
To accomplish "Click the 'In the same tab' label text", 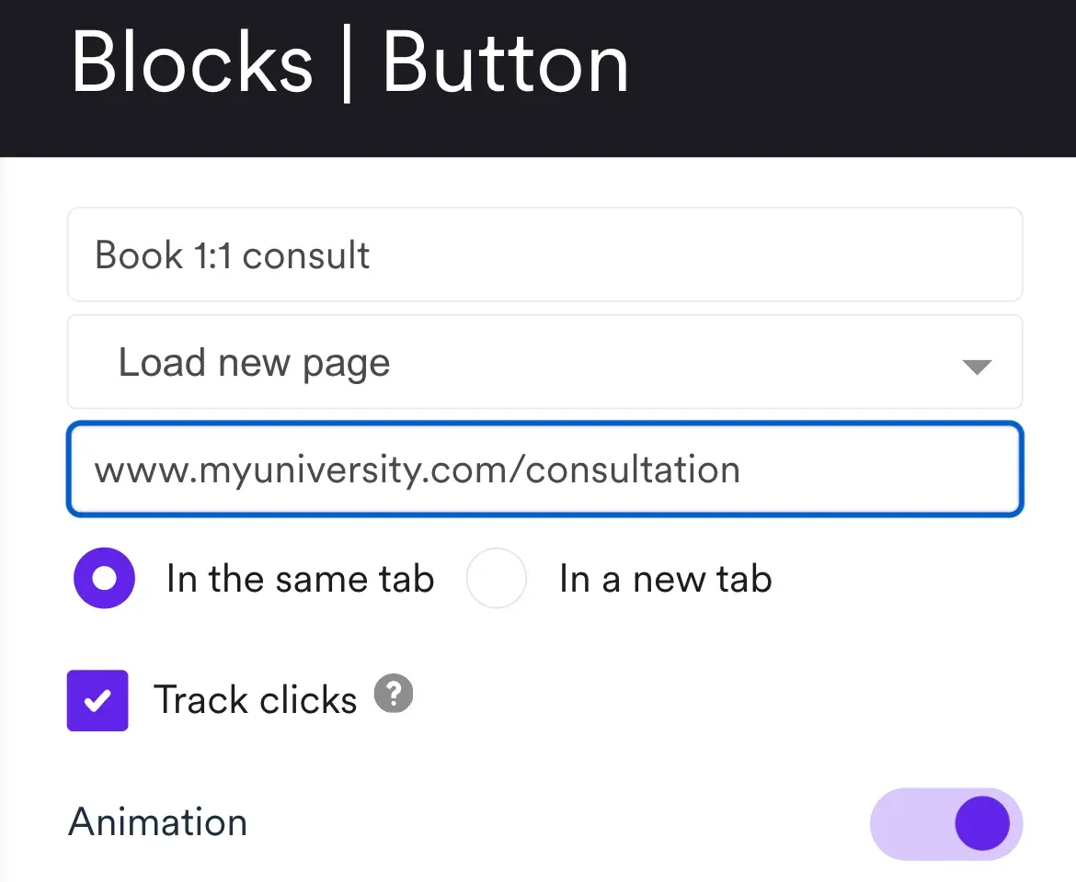I will [x=301, y=579].
